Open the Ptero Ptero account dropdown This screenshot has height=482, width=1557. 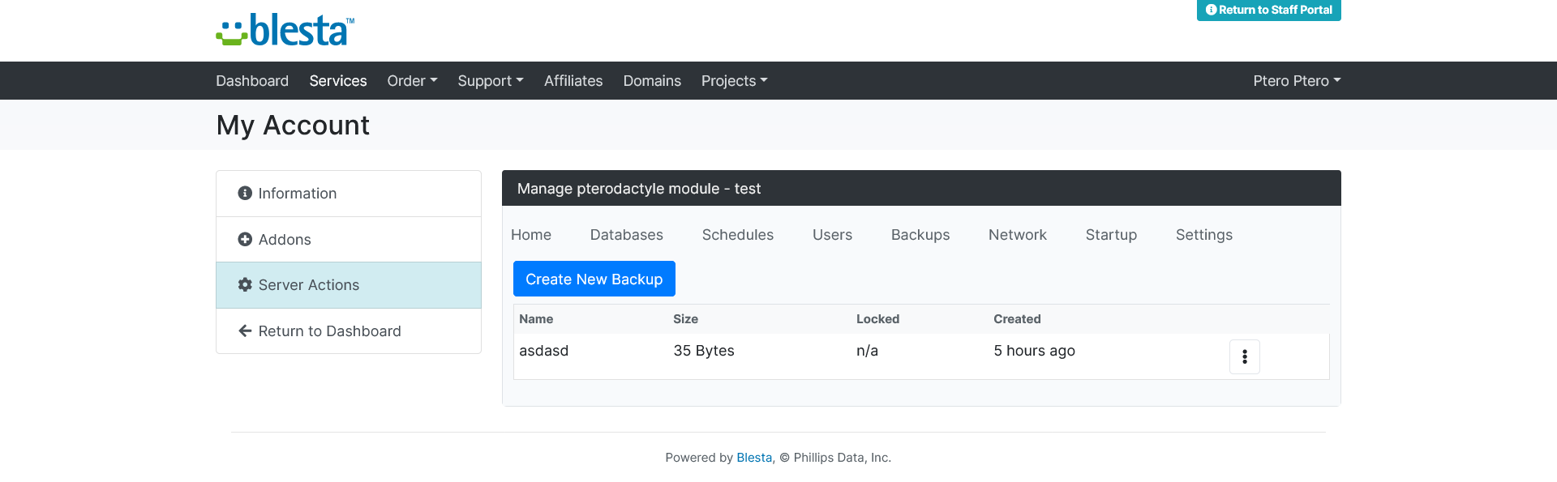click(1297, 80)
